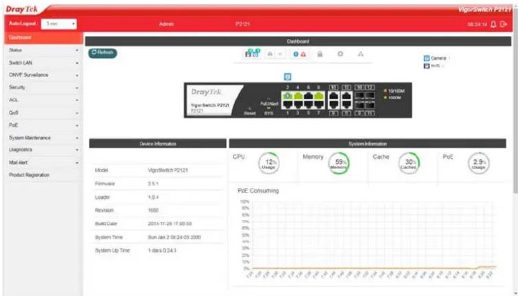The image size is (518, 296).
Task: Click the red alert triangle icon
Action: (303, 54)
